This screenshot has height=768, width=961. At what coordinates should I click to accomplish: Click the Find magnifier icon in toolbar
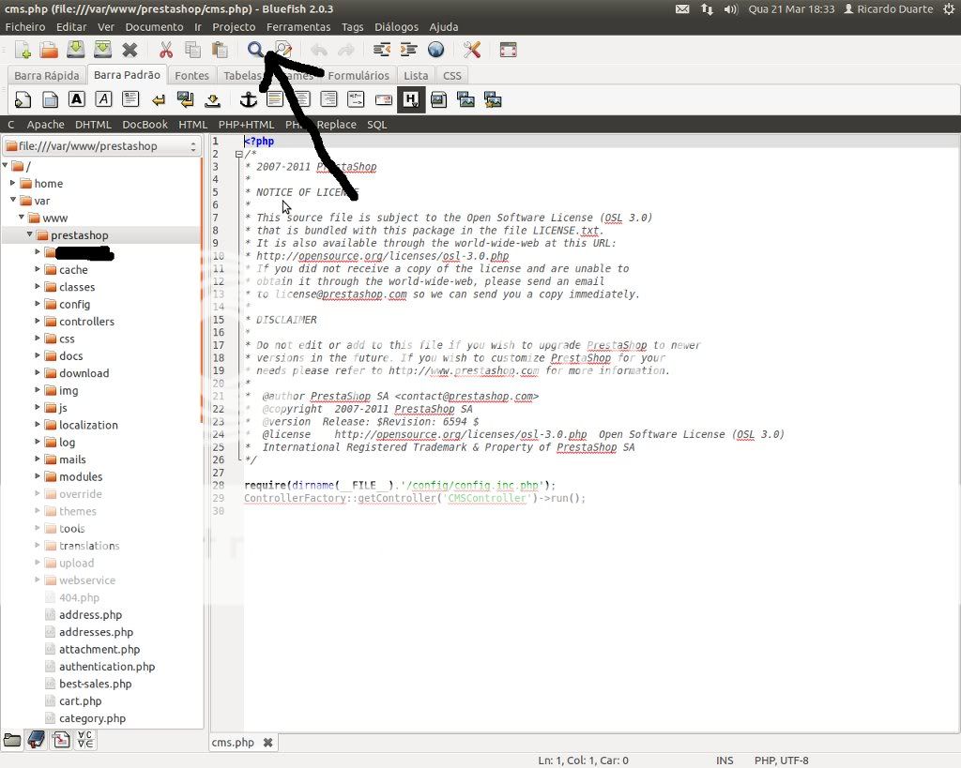(x=254, y=50)
